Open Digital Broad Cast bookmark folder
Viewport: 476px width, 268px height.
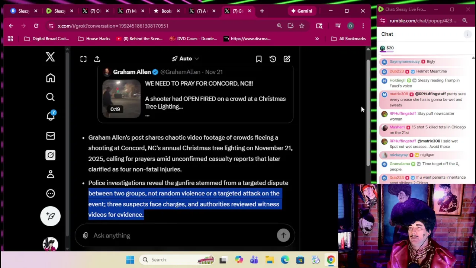click(46, 38)
